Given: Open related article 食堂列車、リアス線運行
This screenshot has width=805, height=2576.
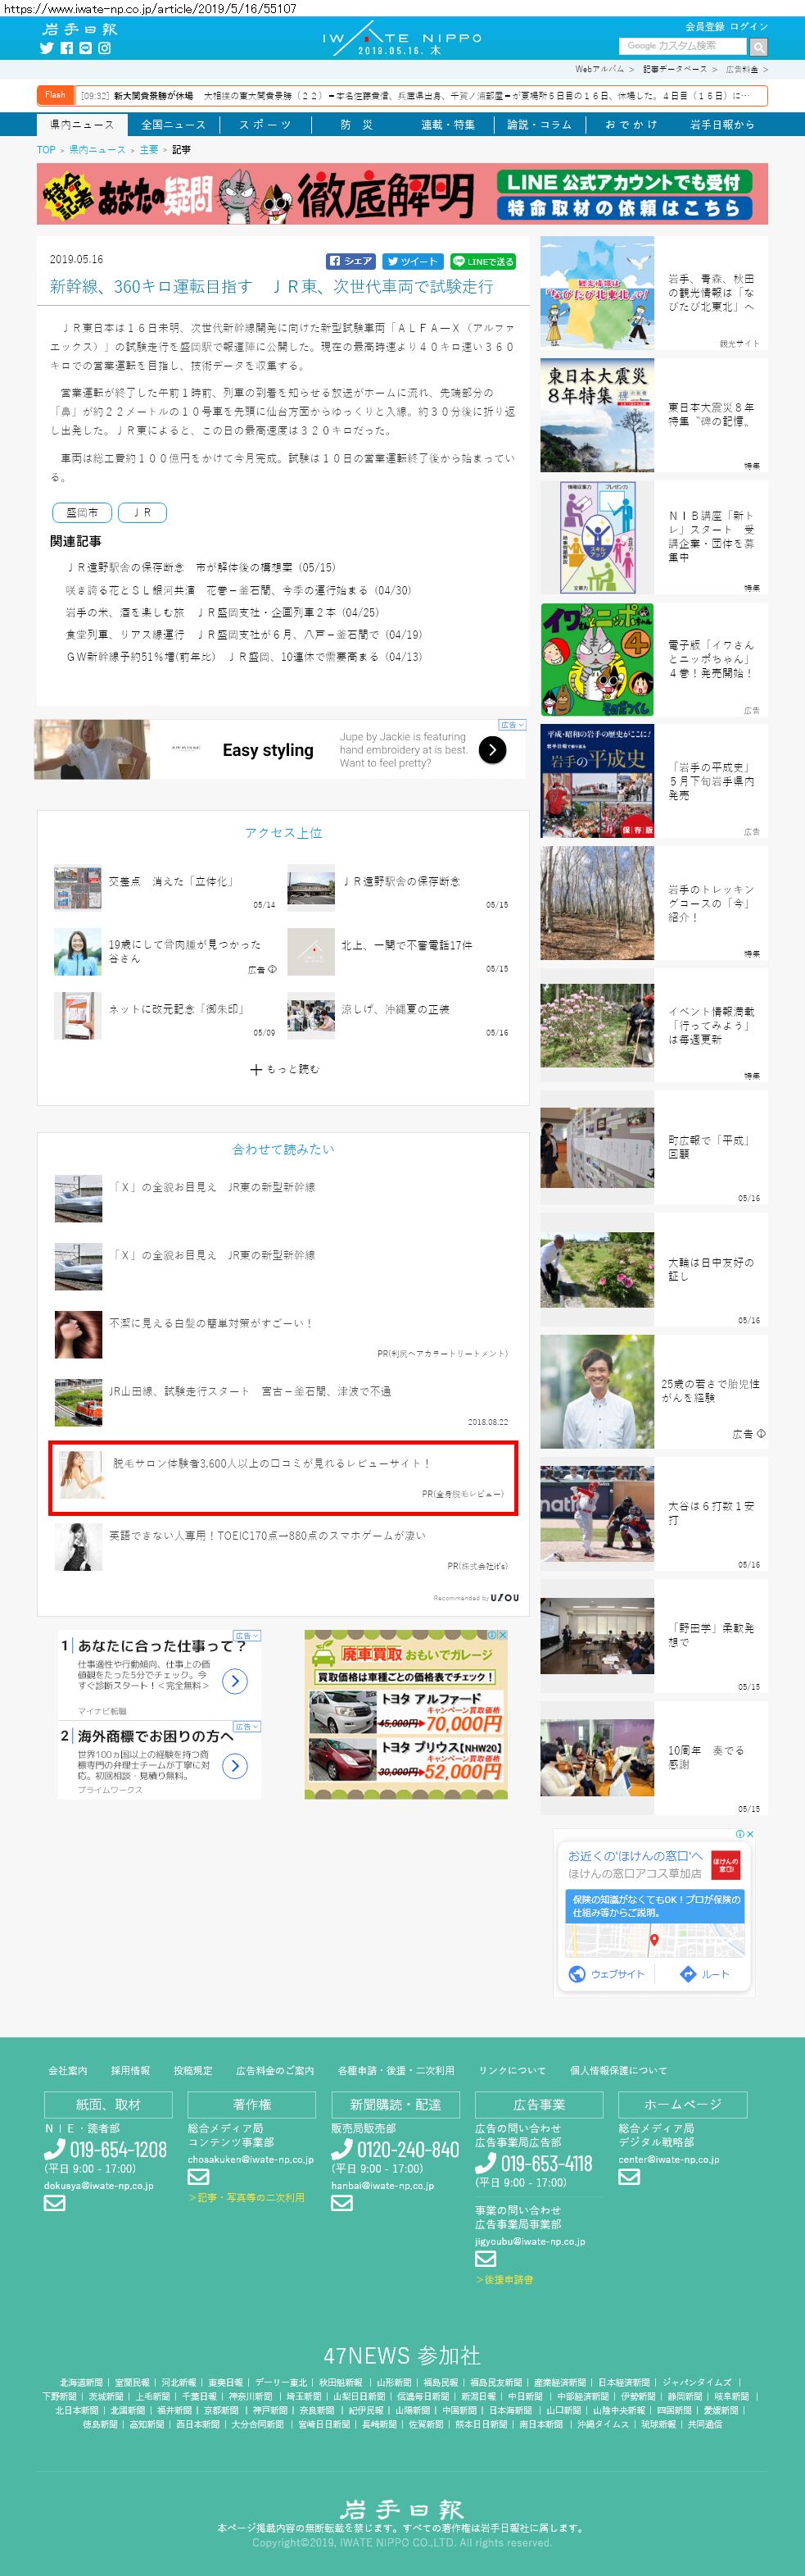Looking at the screenshot, I should (244, 634).
